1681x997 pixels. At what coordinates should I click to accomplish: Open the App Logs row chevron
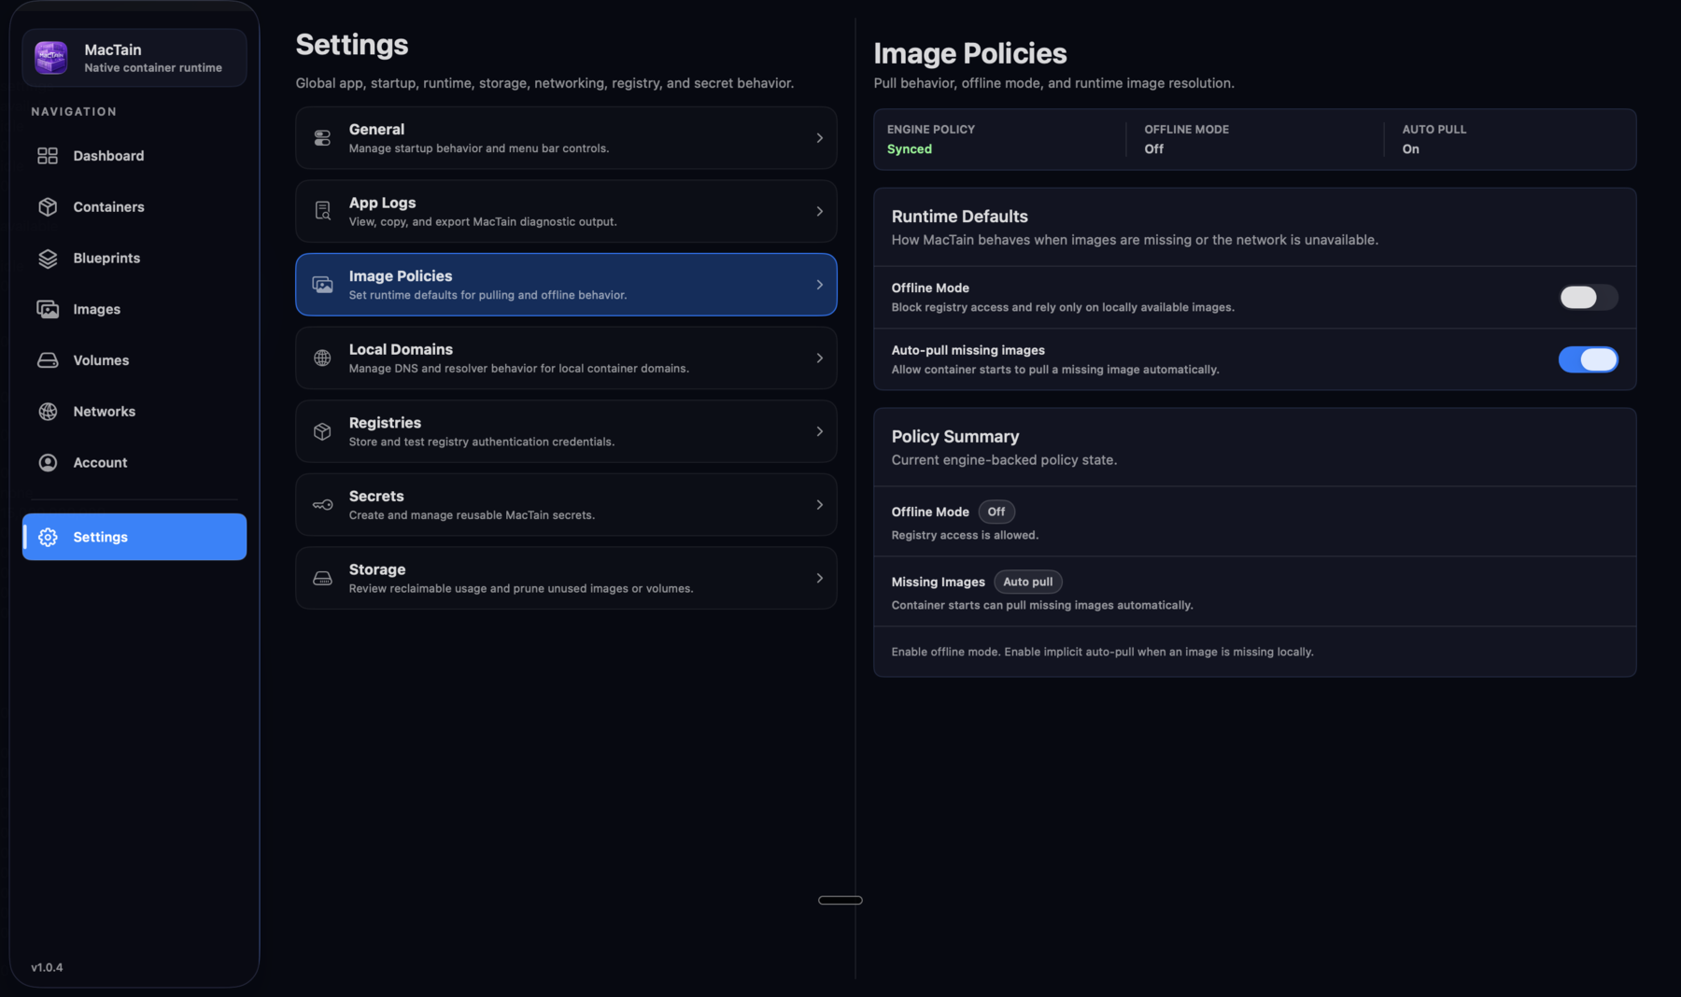tap(819, 211)
